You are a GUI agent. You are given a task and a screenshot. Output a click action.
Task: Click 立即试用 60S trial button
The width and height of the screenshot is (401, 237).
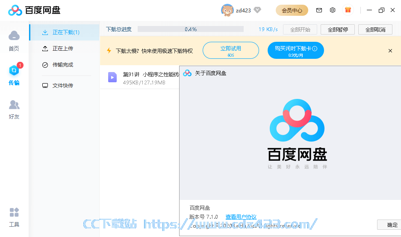coord(231,51)
